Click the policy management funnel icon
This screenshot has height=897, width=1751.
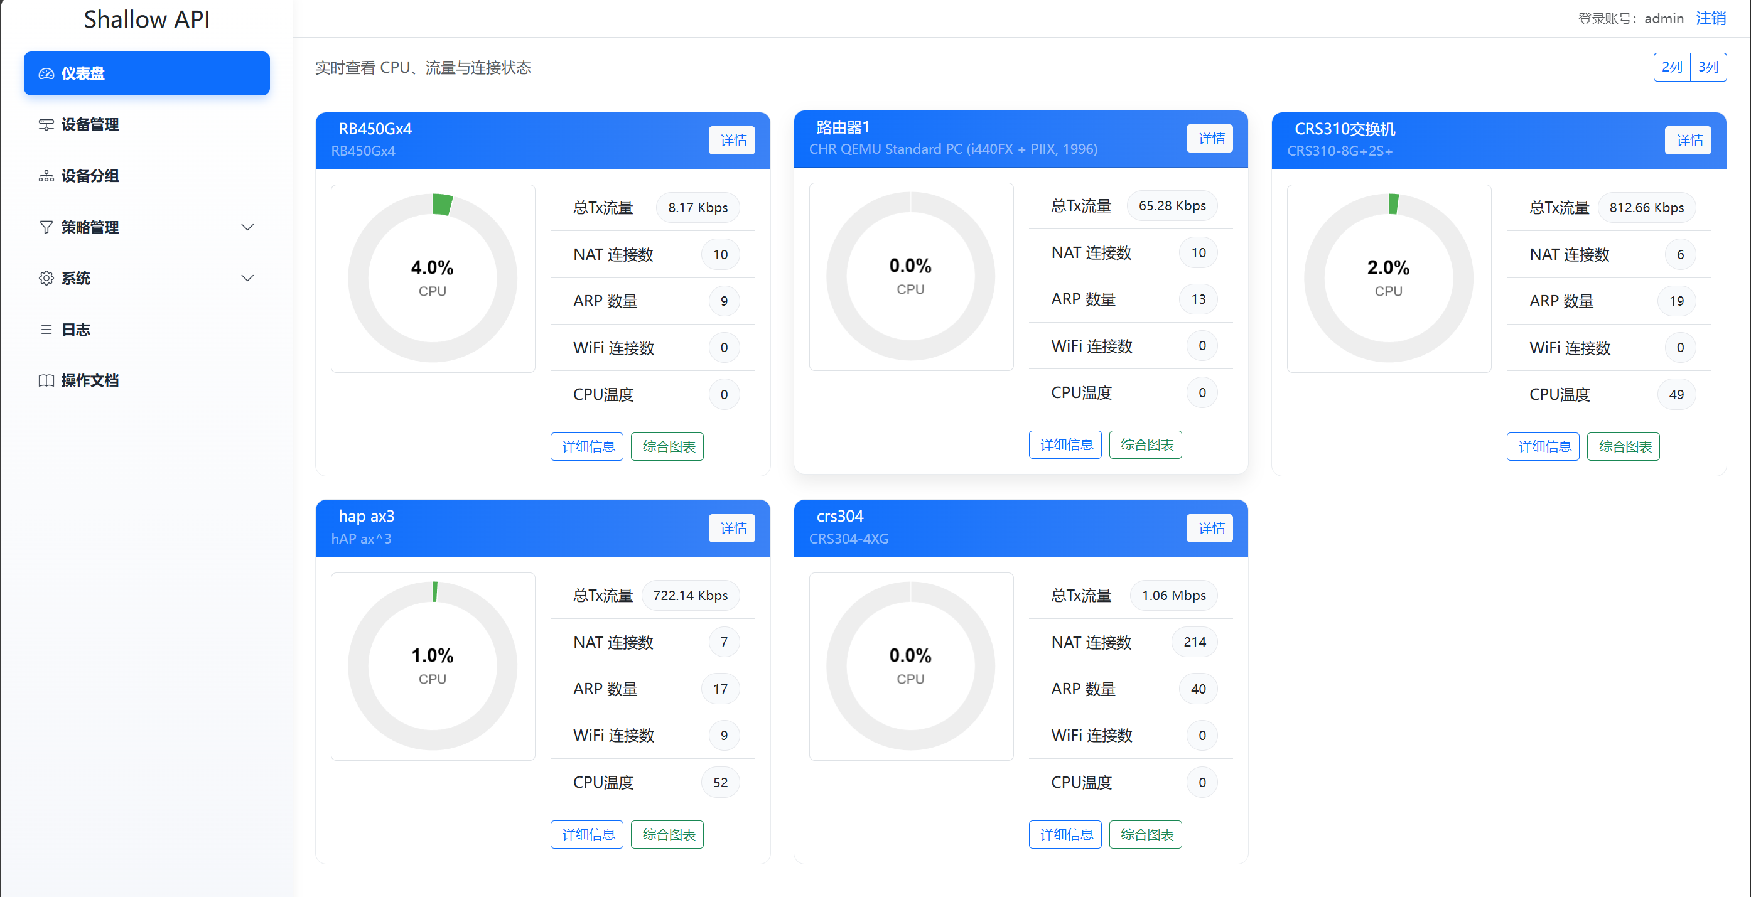pyautogui.click(x=46, y=227)
